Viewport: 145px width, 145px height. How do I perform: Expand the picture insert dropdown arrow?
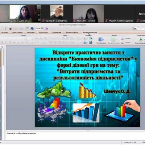pyautogui.click(x=93, y=38)
